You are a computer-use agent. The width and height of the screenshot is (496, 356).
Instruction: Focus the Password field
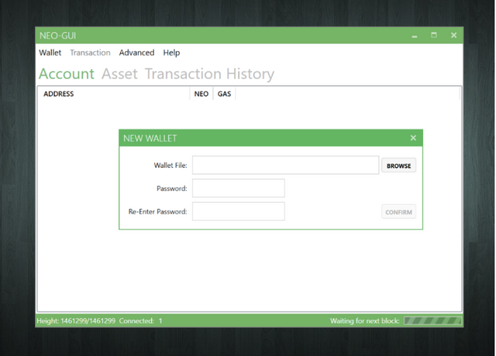239,188
